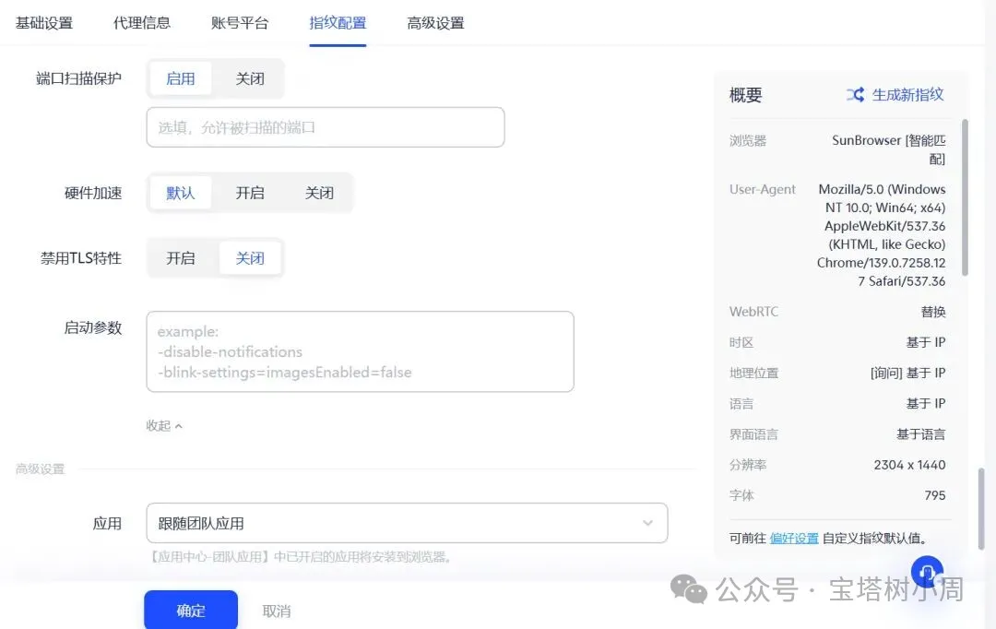This screenshot has width=996, height=629.
Task: Go to the 账号平台 tab
Action: coord(240,23)
